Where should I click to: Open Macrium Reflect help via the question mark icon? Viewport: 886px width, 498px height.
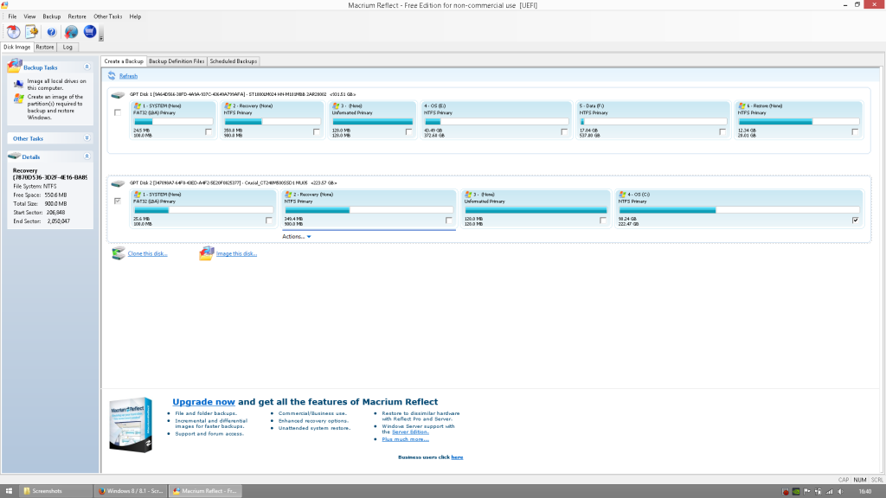click(x=52, y=31)
